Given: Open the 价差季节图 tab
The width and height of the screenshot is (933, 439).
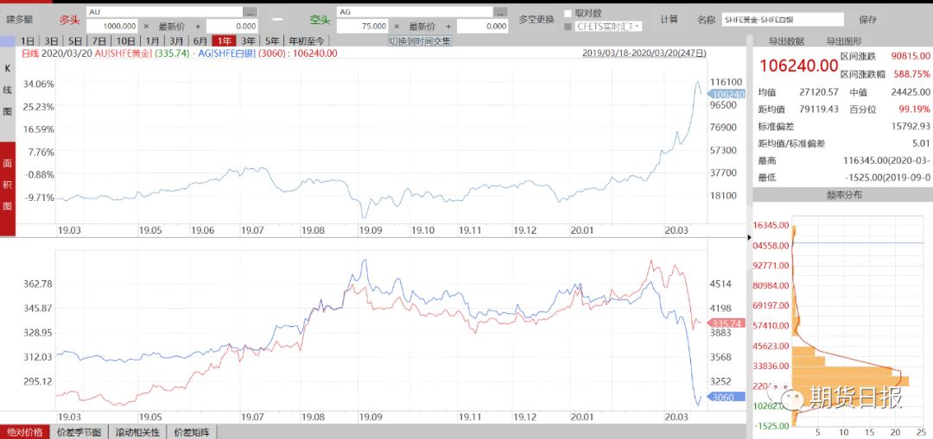Looking at the screenshot, I should coord(79,432).
